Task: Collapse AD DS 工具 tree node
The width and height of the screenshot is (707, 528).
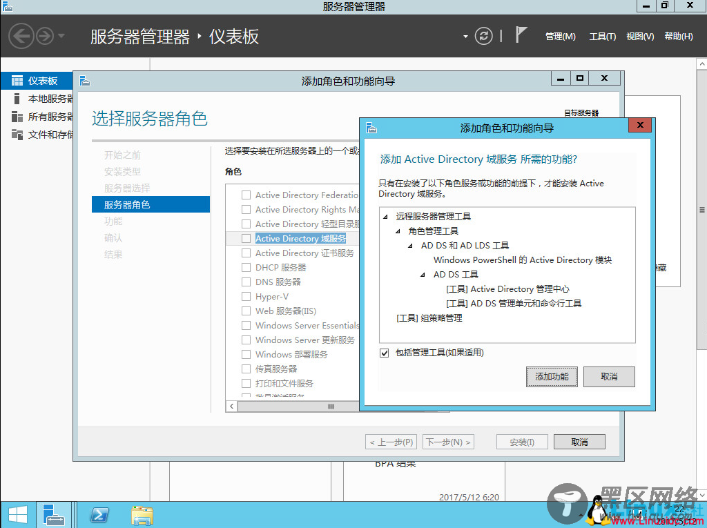Action: click(423, 275)
